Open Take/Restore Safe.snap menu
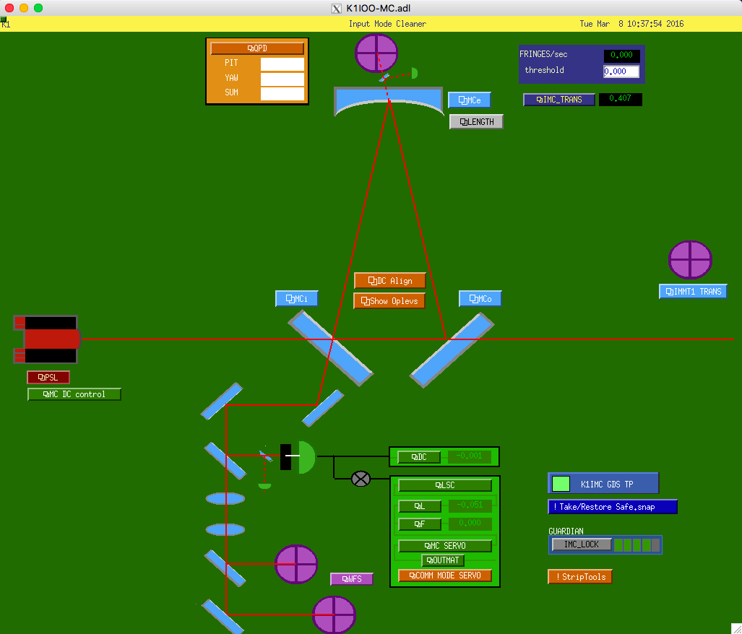742x634 pixels. [613, 507]
